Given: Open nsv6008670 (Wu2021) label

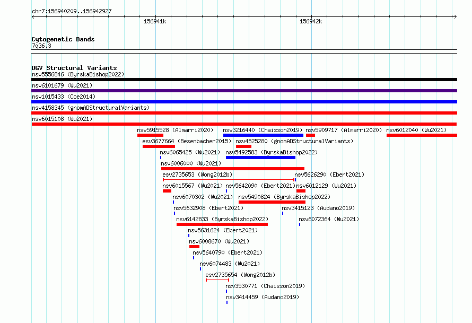Looking at the screenshot, I should 219,241.
